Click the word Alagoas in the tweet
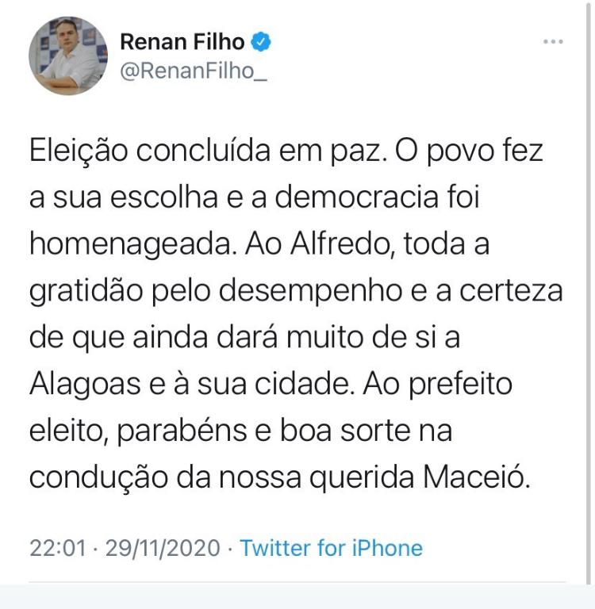 click(85, 385)
